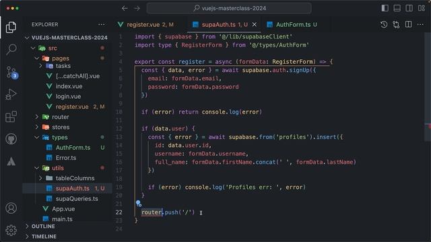Open login.vue in the explorer

pyautogui.click(x=67, y=96)
